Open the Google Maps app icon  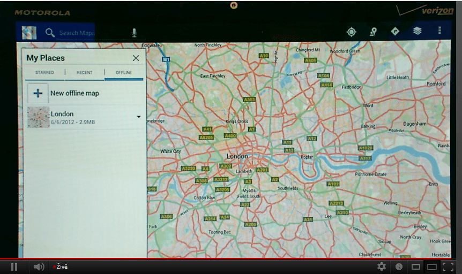[29, 32]
